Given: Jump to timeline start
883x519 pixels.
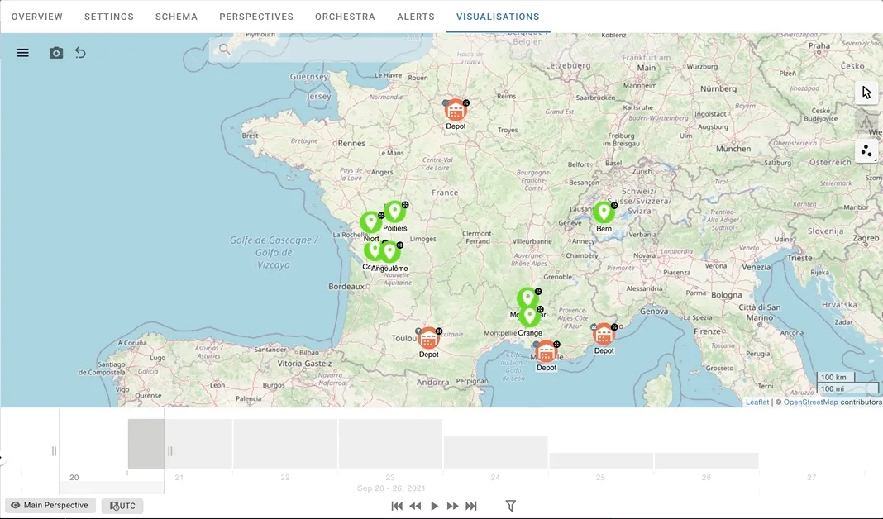Looking at the screenshot, I should [397, 506].
